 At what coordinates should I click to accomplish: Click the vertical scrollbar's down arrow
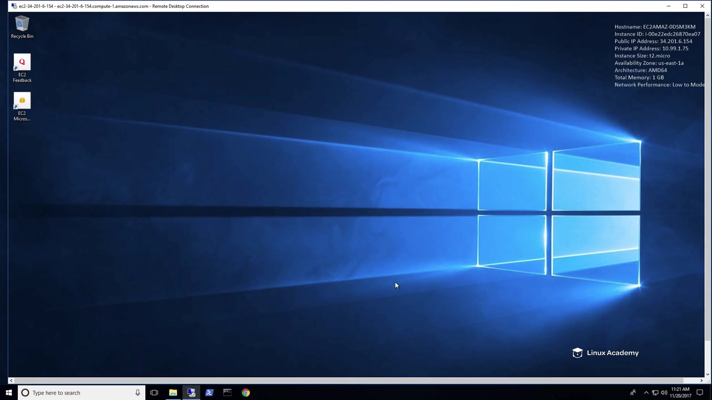[x=708, y=374]
